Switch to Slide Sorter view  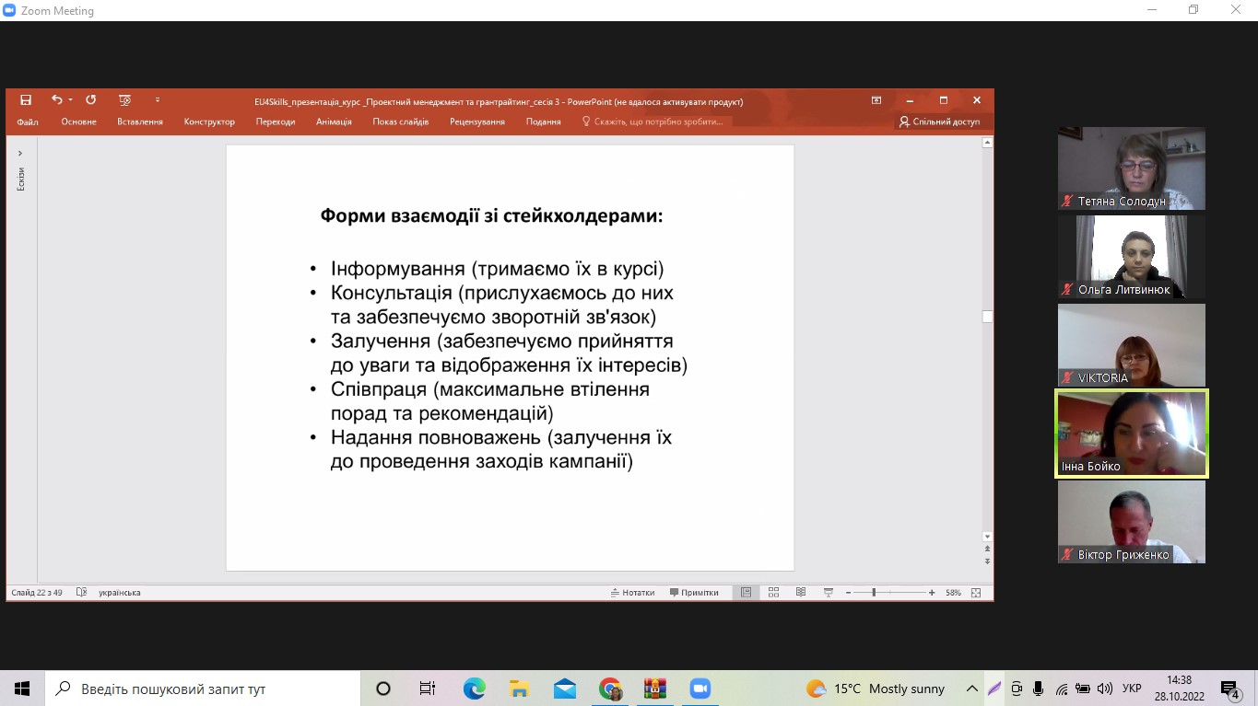tap(773, 593)
